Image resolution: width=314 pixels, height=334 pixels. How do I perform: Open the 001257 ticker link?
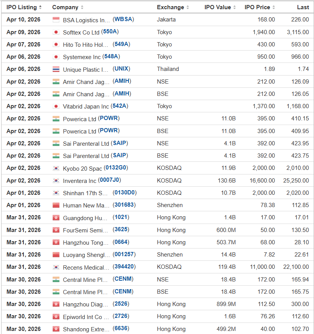coord(124,254)
